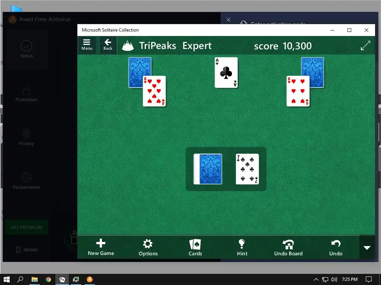This screenshot has height=285, width=381.
Task: Click the 7 of clubs waste card
Action: click(x=247, y=169)
